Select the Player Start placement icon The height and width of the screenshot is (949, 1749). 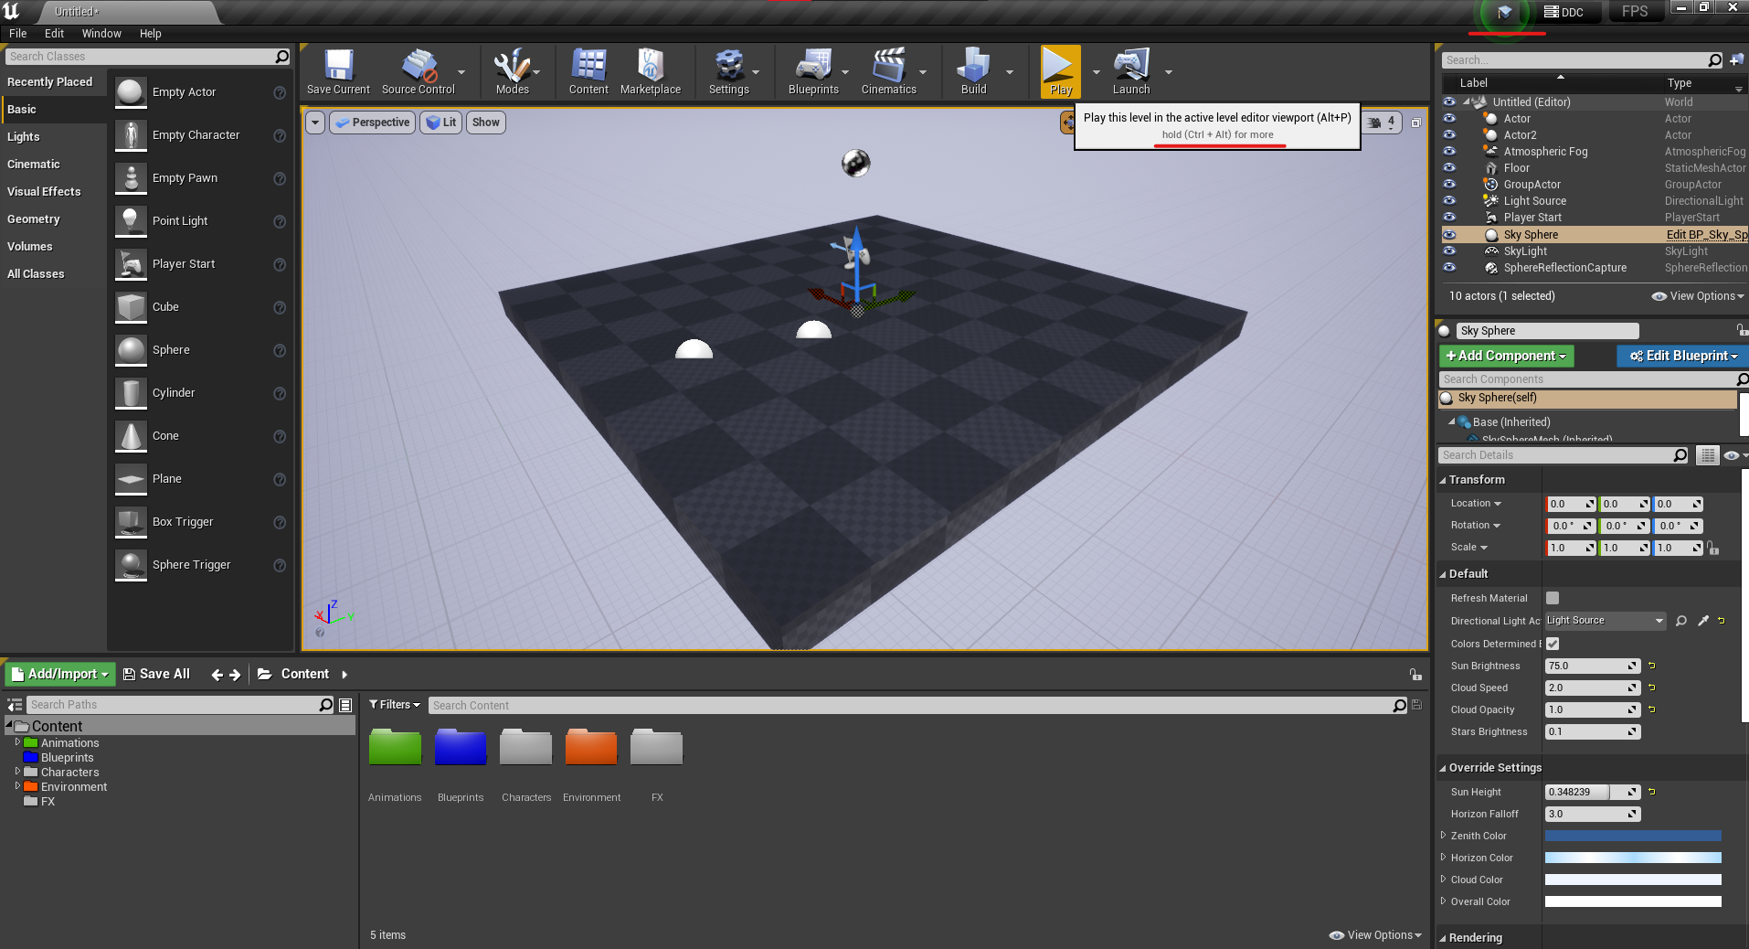click(x=131, y=264)
